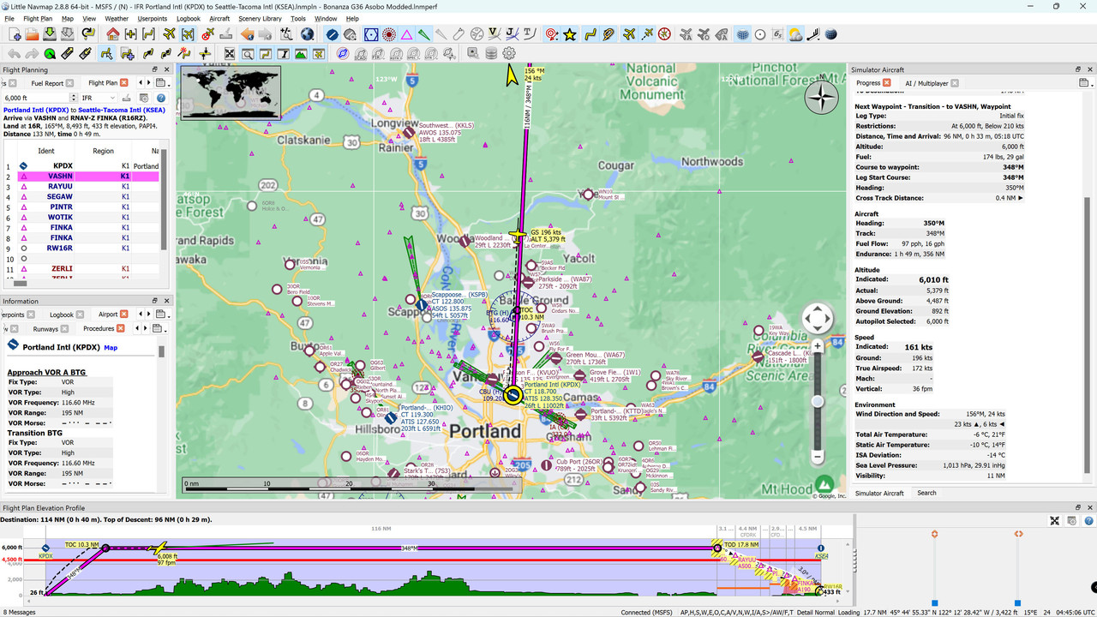Screen dimensions: 1097x617
Task: Zoom out with the map minus button
Action: 818,457
